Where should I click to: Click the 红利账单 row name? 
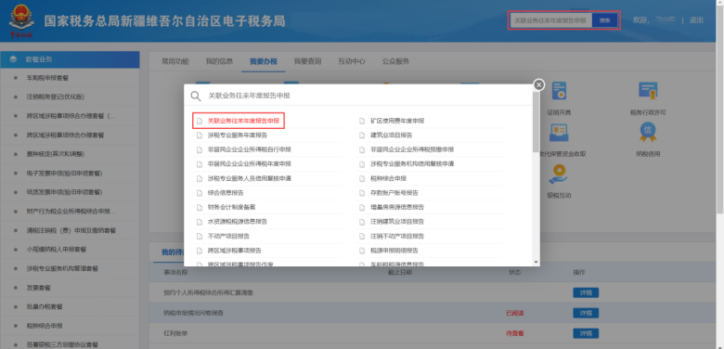click(175, 333)
